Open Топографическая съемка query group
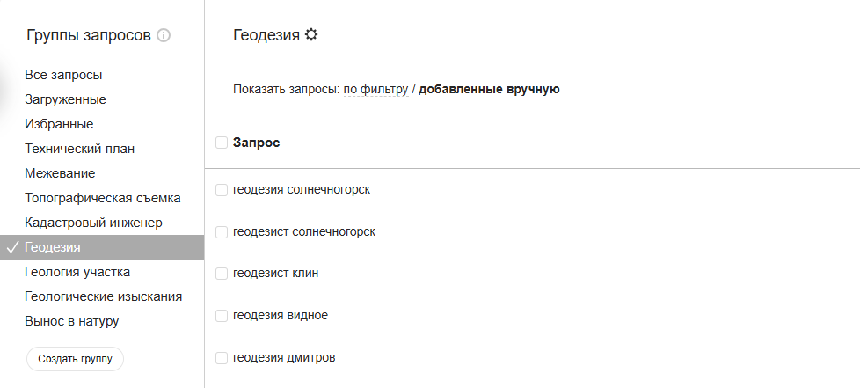The image size is (860, 388). 103,198
